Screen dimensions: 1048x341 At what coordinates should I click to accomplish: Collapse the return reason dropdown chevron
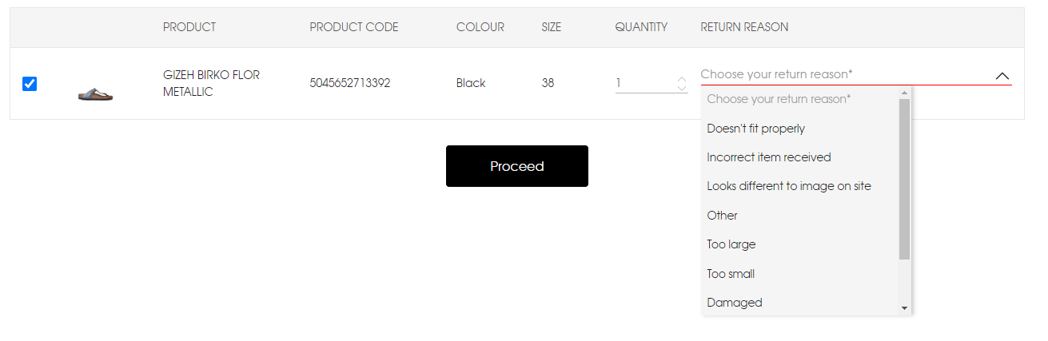pyautogui.click(x=1002, y=75)
